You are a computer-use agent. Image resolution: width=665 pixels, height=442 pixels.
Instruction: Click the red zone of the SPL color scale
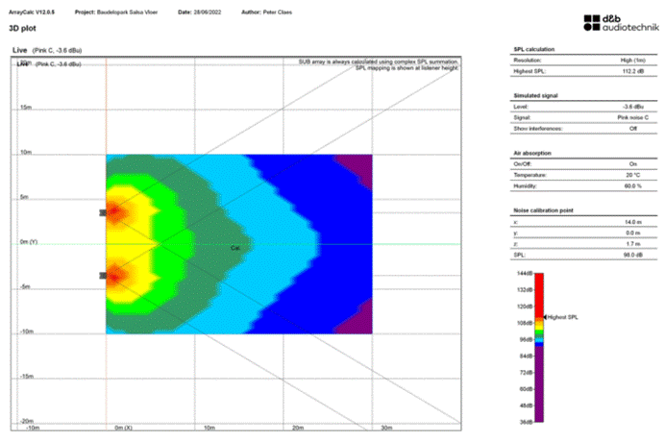[x=538, y=295]
